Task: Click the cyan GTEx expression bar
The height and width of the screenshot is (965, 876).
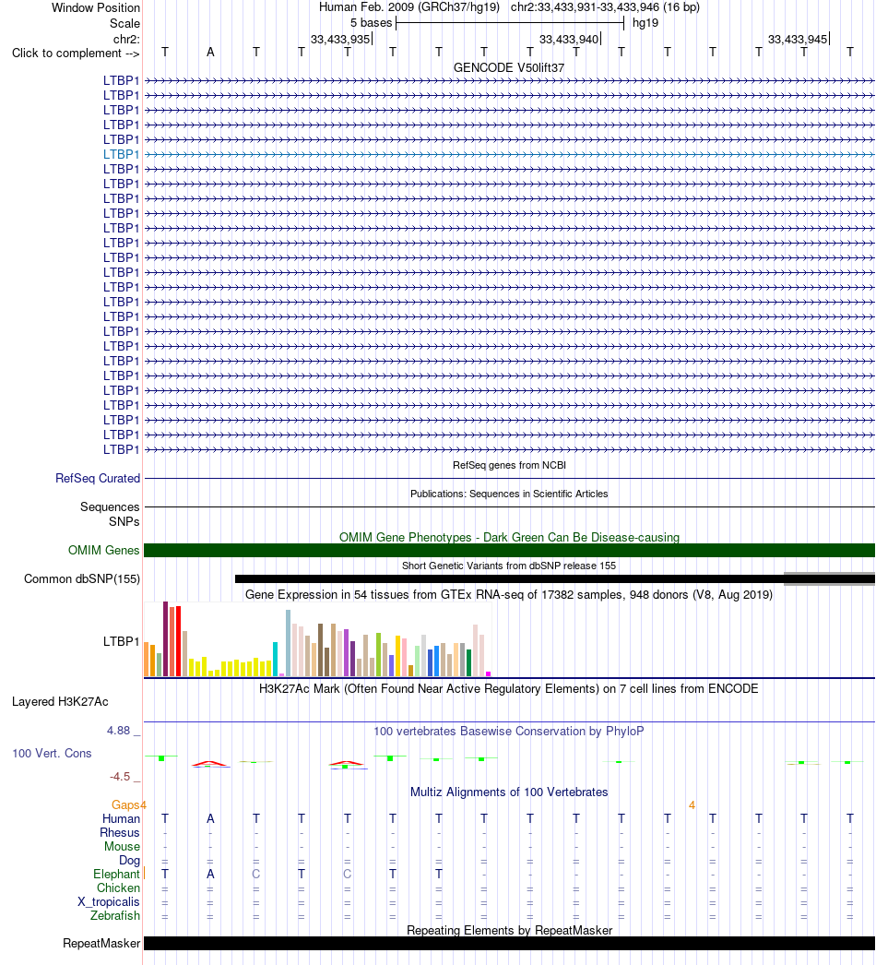Action: click(x=276, y=659)
